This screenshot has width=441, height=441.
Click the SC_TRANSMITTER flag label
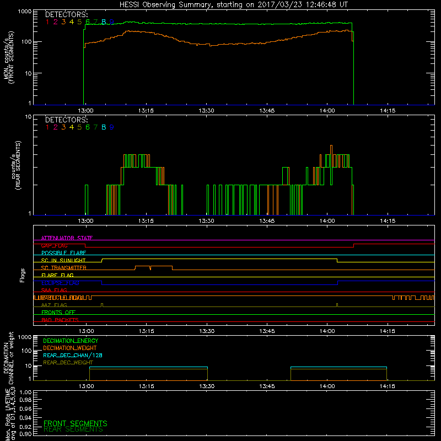tap(63, 268)
